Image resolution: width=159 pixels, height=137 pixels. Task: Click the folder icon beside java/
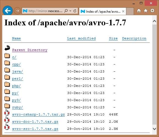coord(7,70)
